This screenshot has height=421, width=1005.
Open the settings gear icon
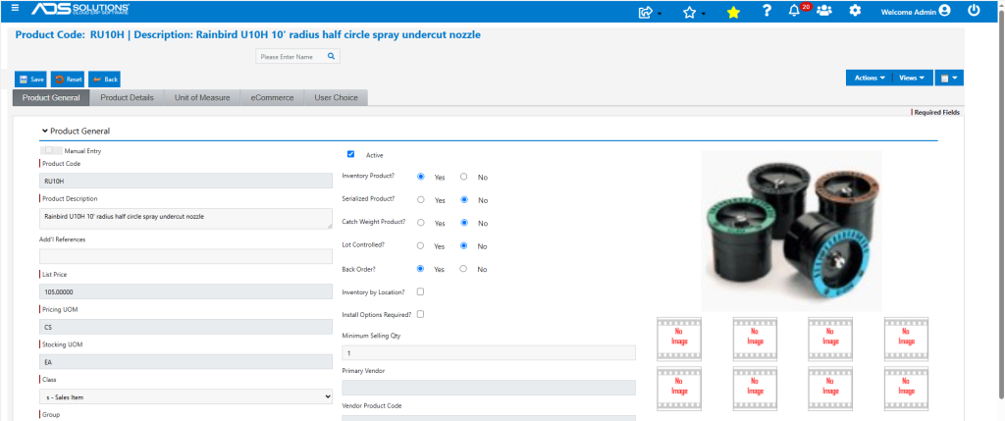point(855,11)
